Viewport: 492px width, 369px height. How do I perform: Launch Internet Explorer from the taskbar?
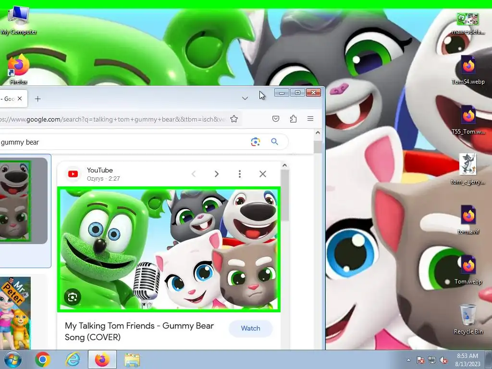pos(73,359)
